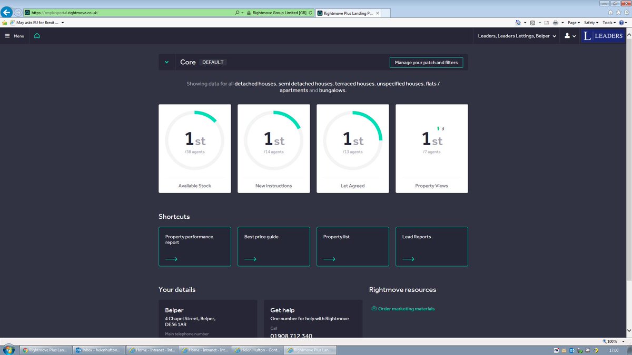
Task: Open the New Instructions ranking card
Action: point(273,148)
